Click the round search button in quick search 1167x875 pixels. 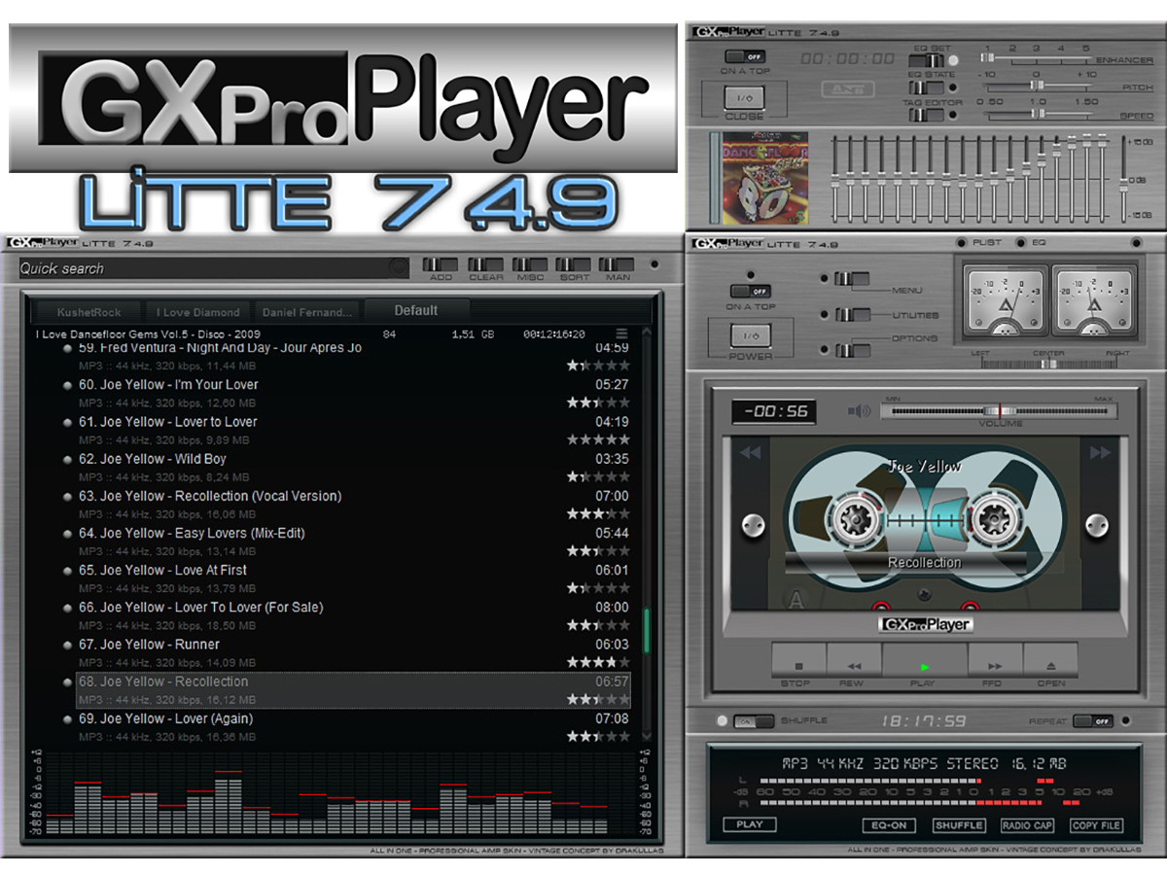[x=398, y=267]
